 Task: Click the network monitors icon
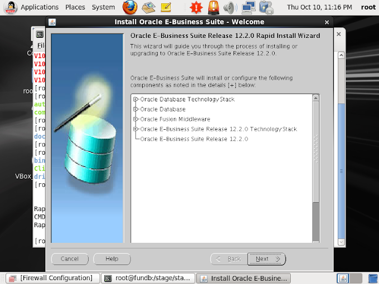pos(249,7)
